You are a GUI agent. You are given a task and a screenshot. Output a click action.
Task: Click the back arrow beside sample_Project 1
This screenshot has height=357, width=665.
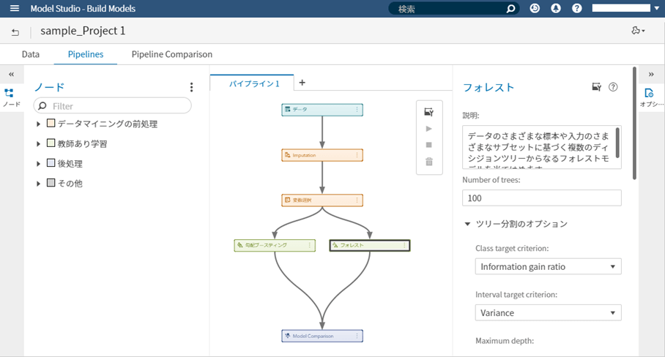15,32
